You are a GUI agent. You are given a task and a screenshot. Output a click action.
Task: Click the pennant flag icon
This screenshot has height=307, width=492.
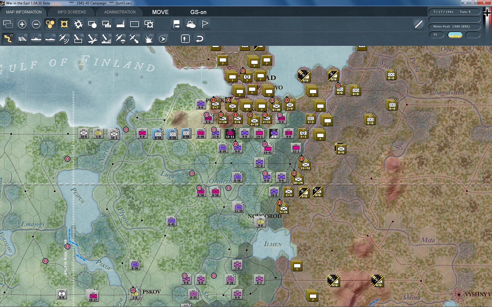205,24
